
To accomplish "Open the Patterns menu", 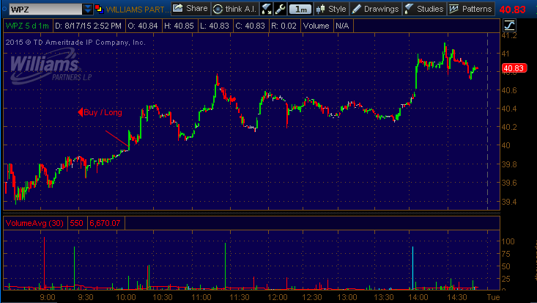I will click(470, 9).
